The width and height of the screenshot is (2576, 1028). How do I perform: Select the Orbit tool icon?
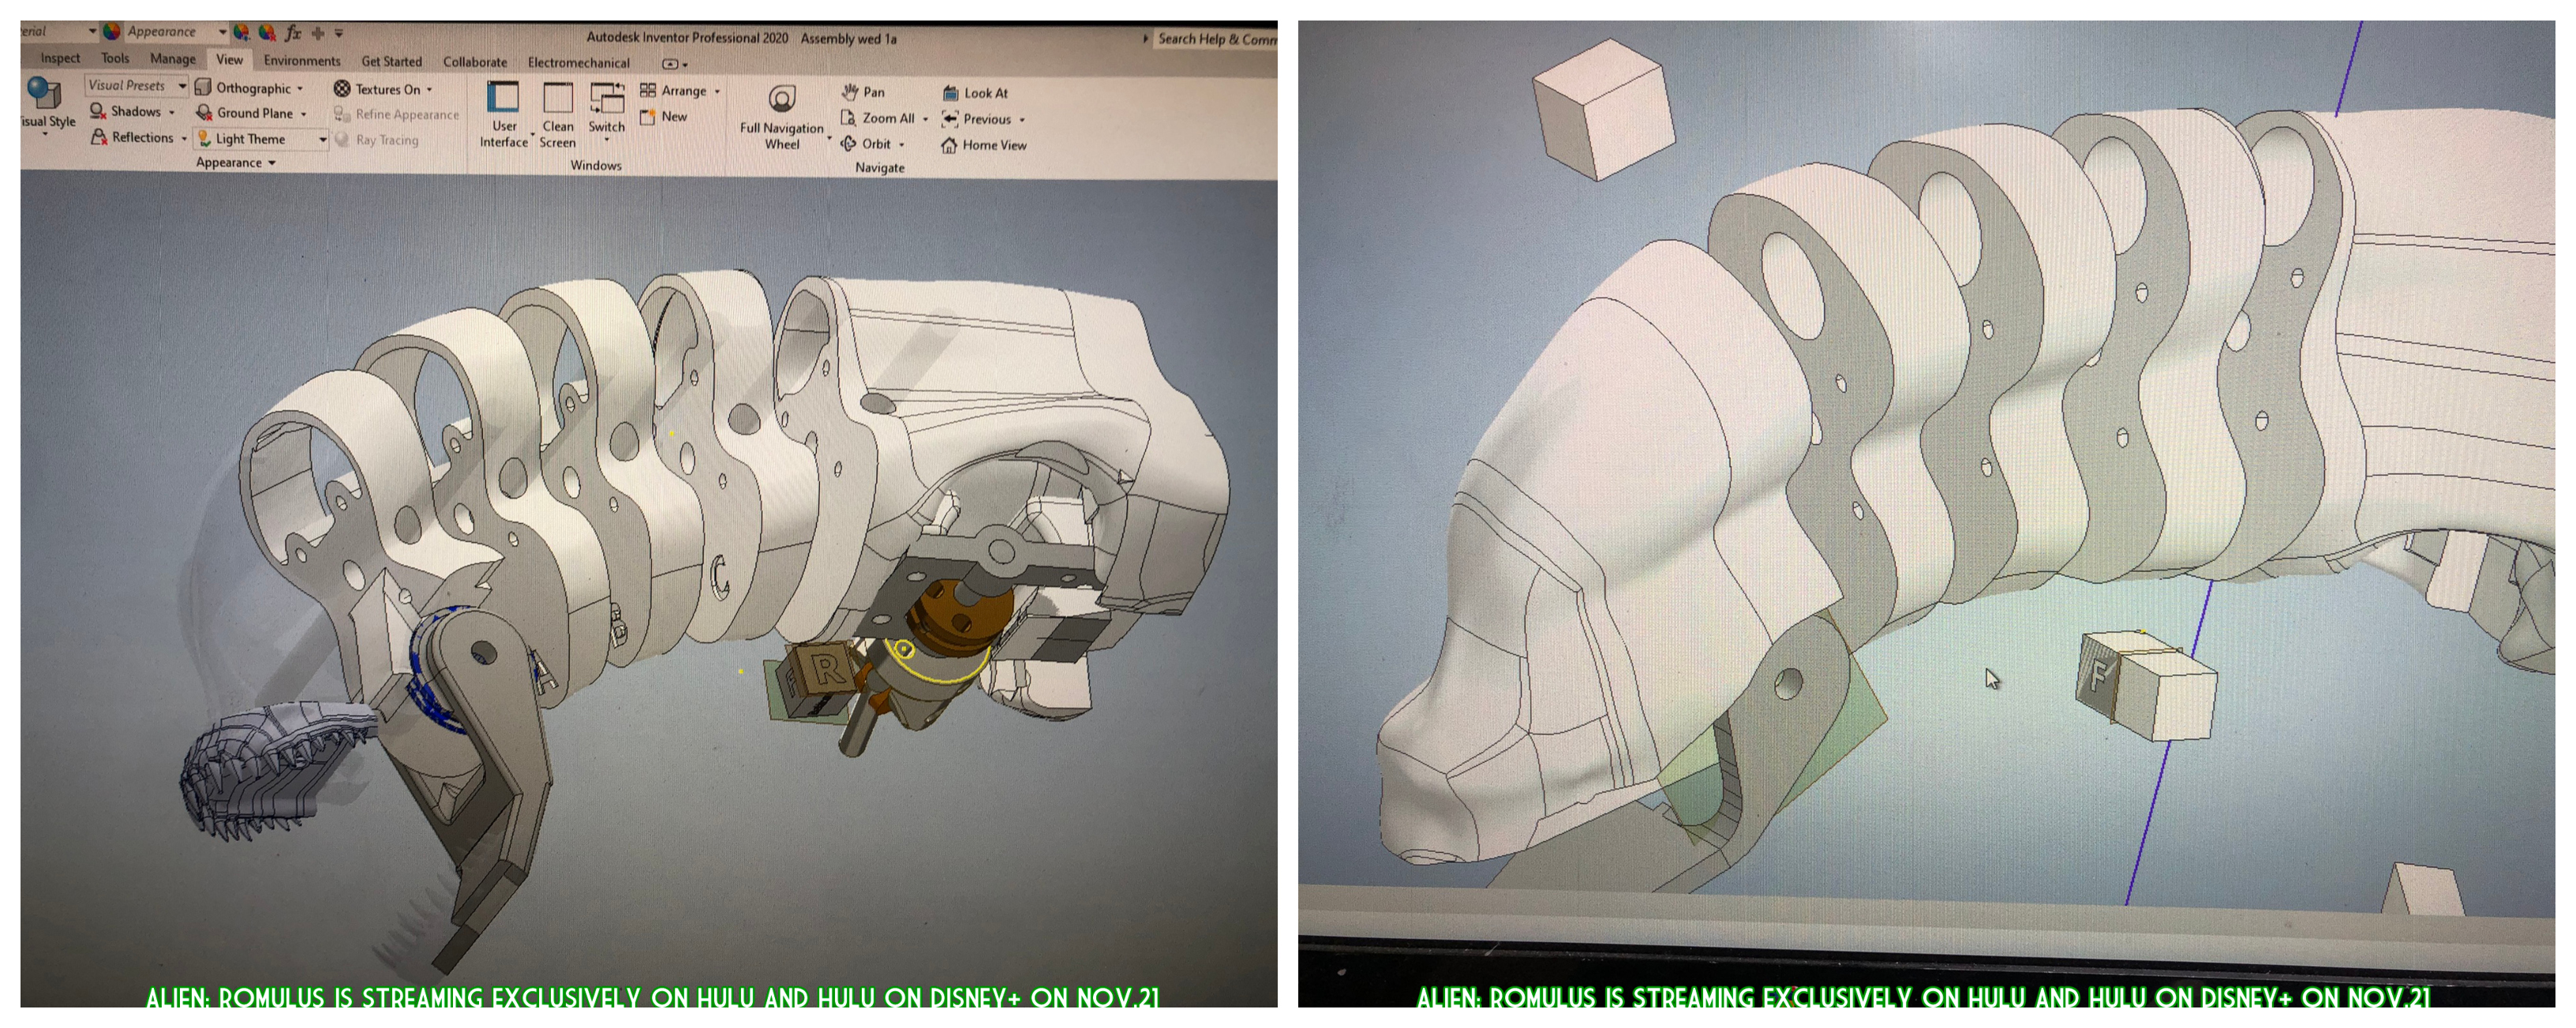[x=848, y=144]
